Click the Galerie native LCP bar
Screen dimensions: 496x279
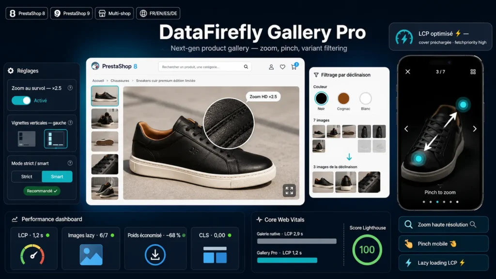point(297,241)
